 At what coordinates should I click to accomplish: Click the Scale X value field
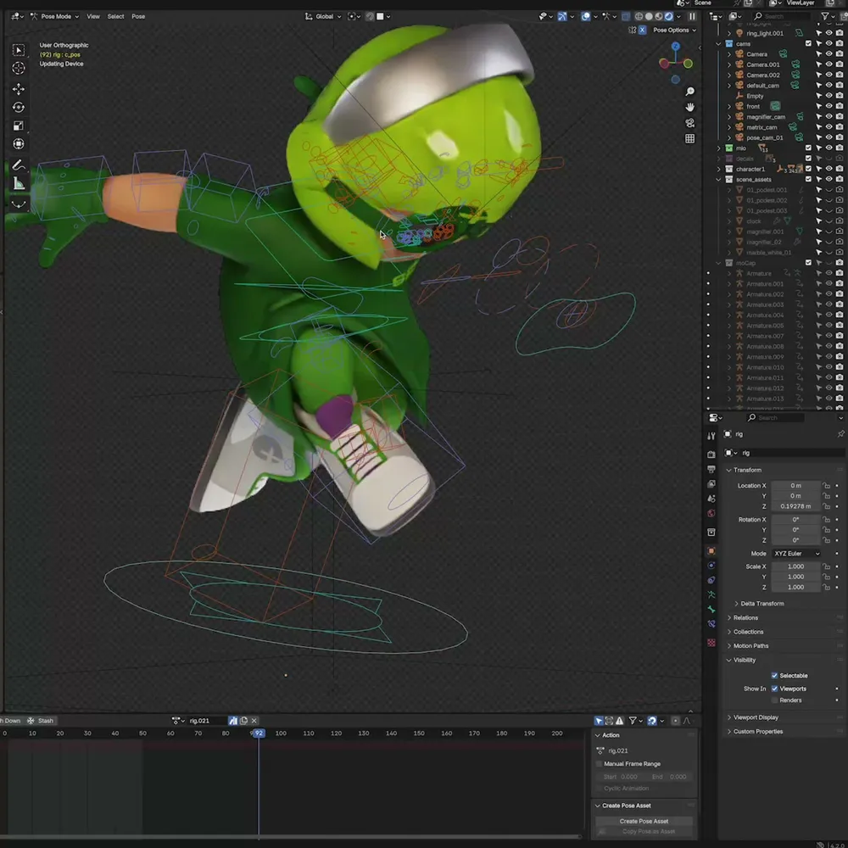point(795,566)
